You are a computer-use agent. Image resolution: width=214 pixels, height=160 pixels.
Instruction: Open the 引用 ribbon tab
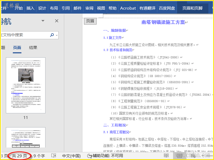(x=66, y=8)
